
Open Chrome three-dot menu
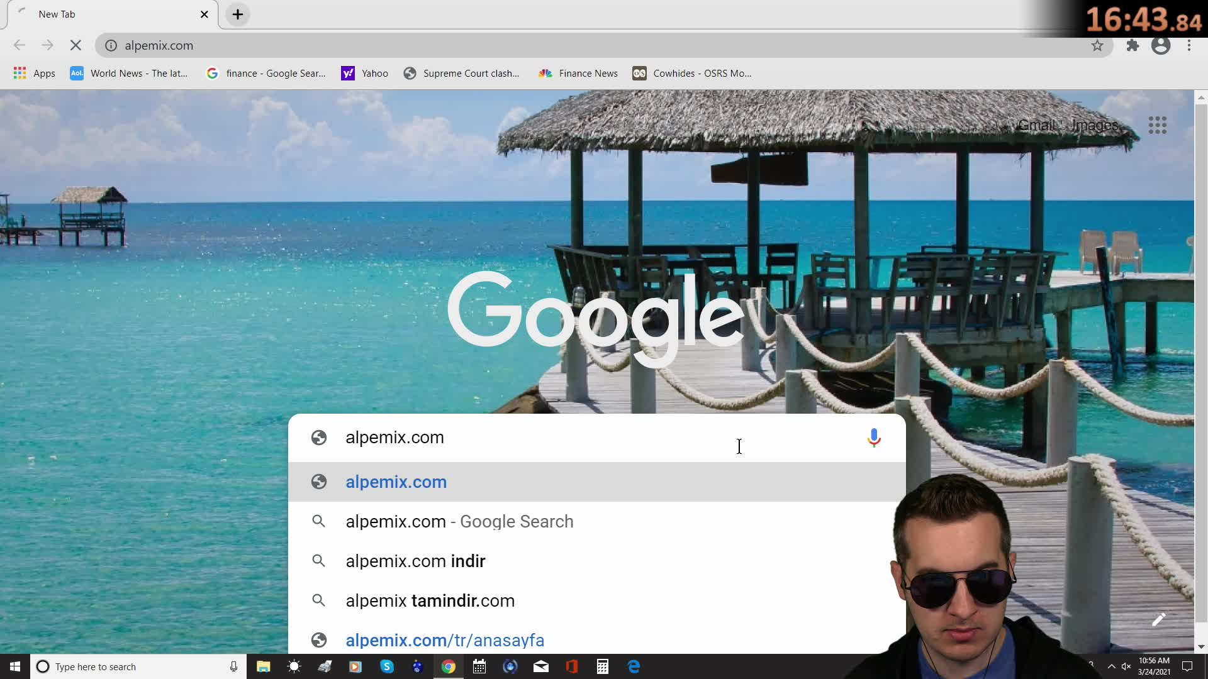[1189, 45]
